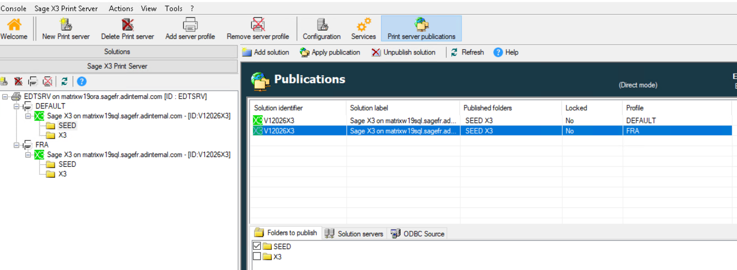Click small refresh icon in left panel toolbar
This screenshot has height=270, width=737.
tap(64, 82)
